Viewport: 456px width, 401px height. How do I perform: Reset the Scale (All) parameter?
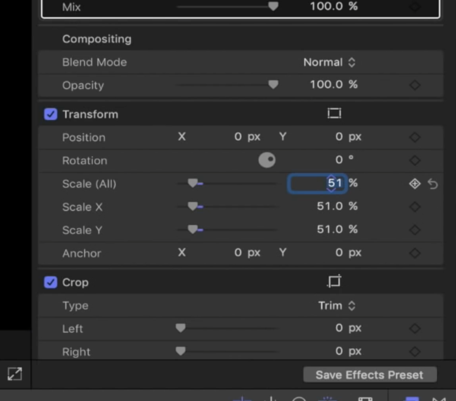coord(433,184)
